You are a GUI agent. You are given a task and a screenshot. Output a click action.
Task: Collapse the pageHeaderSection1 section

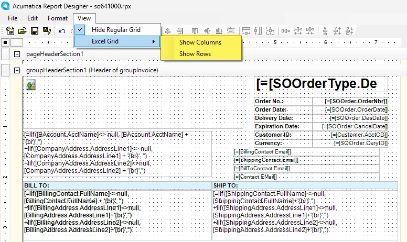click(17, 54)
